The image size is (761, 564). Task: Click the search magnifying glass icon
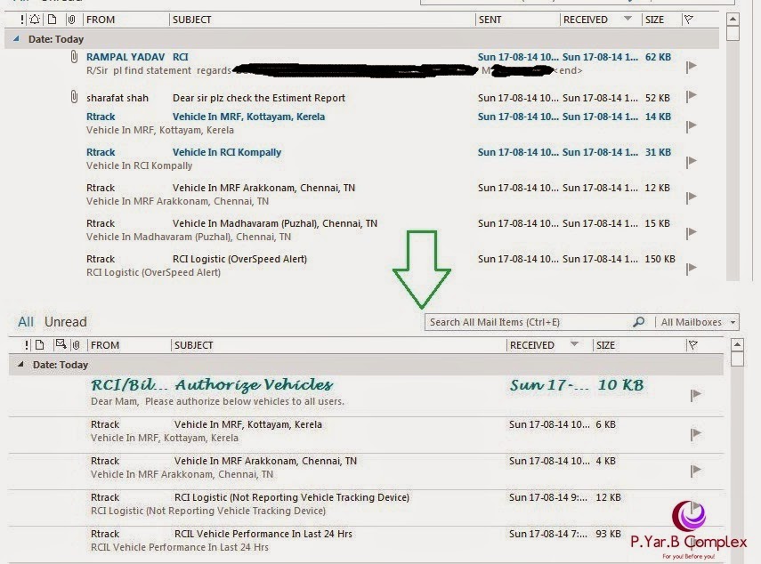(638, 322)
